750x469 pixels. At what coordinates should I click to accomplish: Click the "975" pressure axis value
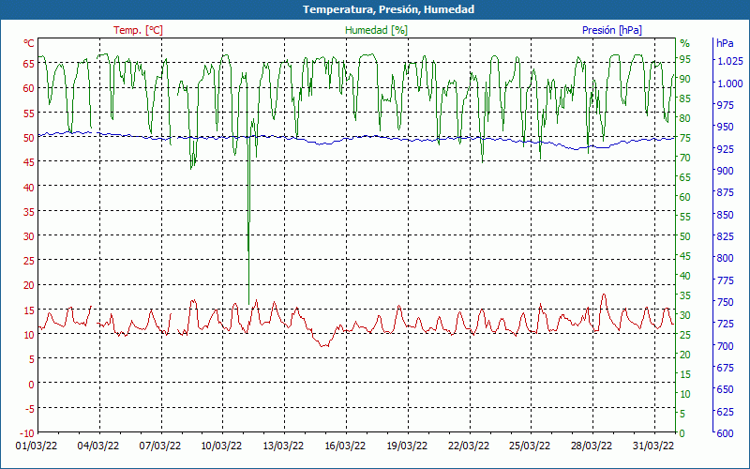click(x=725, y=105)
